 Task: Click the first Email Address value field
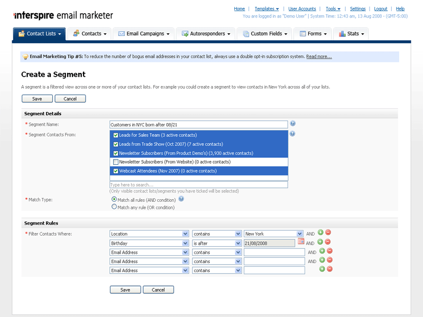pos(274,253)
